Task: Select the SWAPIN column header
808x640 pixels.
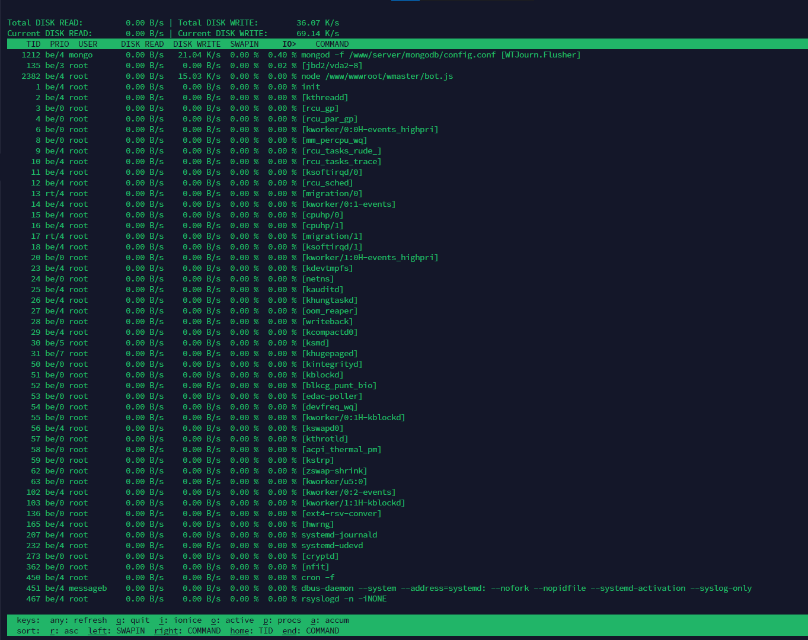Action: click(x=244, y=44)
